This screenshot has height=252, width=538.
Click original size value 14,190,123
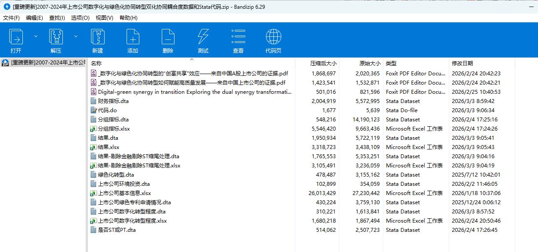(x=366, y=120)
